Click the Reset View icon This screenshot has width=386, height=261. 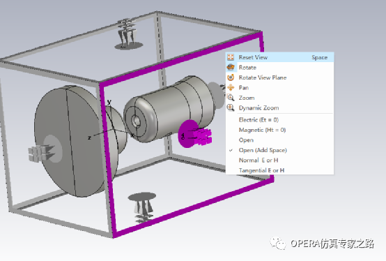tap(231, 57)
